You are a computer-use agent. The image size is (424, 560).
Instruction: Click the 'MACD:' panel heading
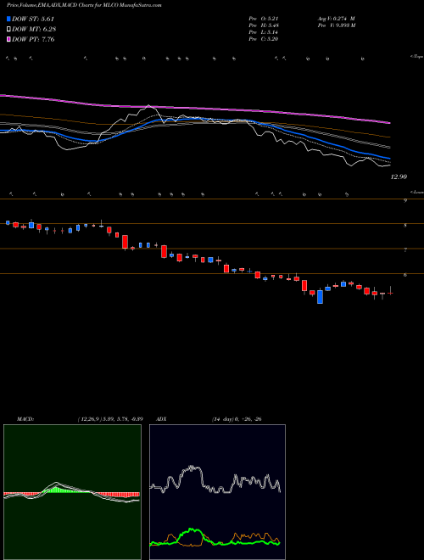tap(25, 419)
